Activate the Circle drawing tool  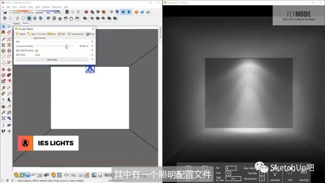tap(3, 51)
